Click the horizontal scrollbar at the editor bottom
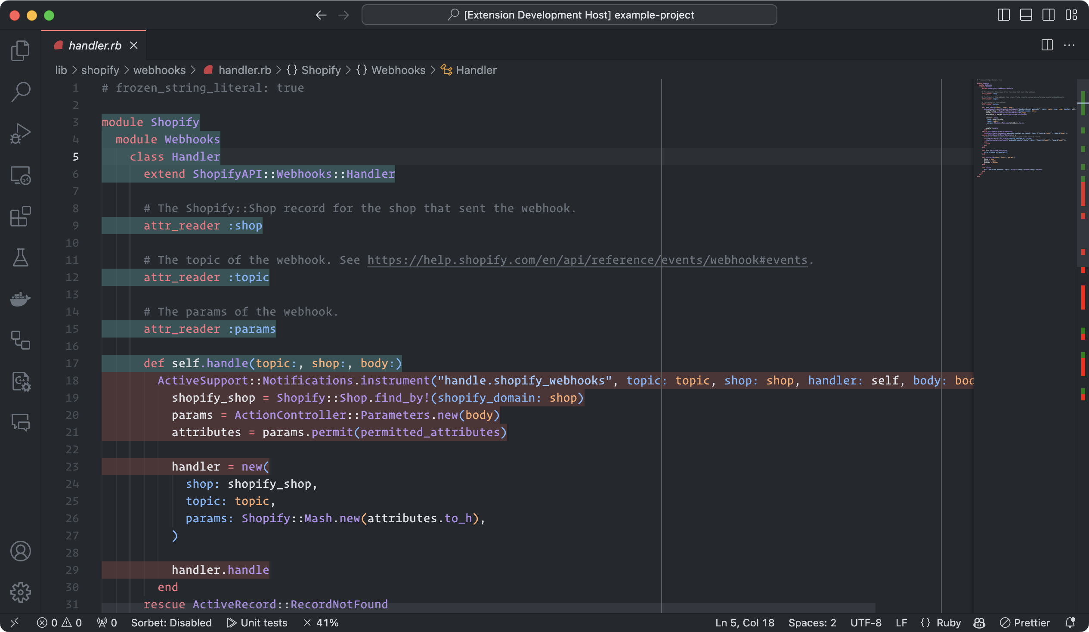The image size is (1089, 632). pos(488,608)
